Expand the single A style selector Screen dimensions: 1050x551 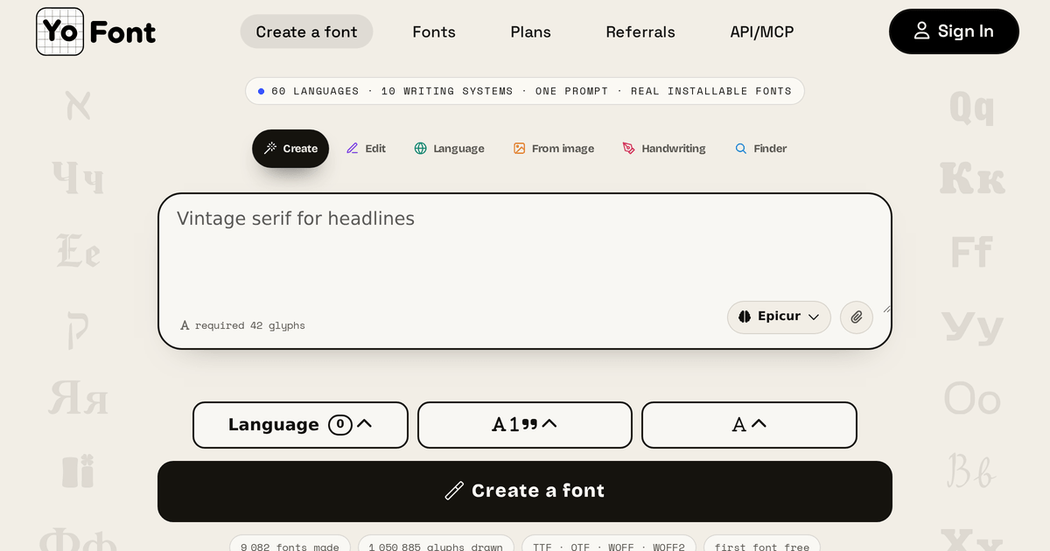[749, 425]
